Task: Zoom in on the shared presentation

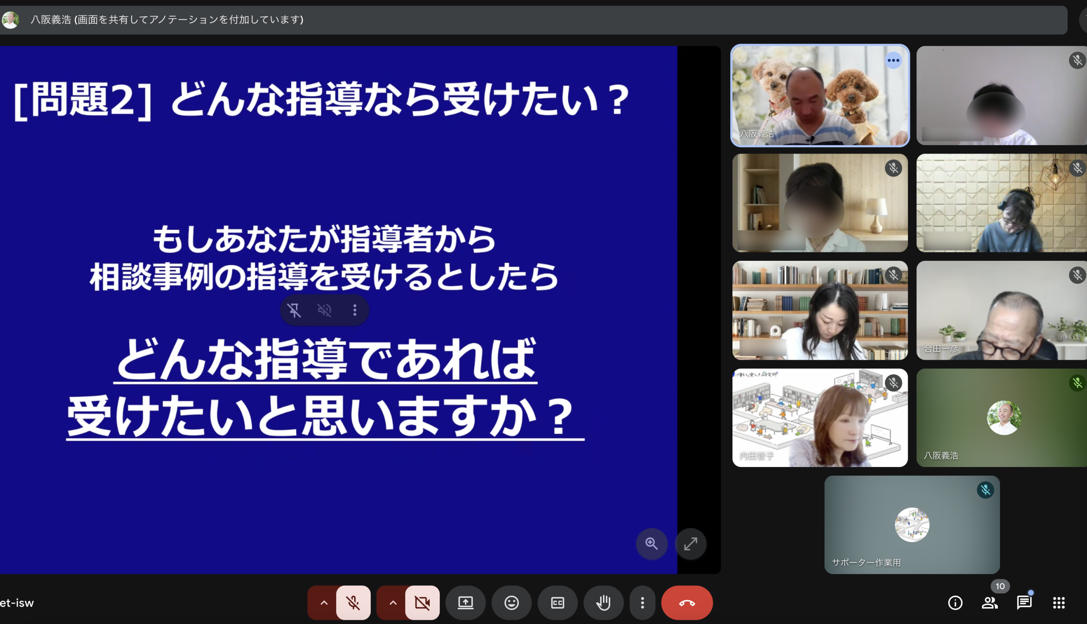Action: point(652,543)
